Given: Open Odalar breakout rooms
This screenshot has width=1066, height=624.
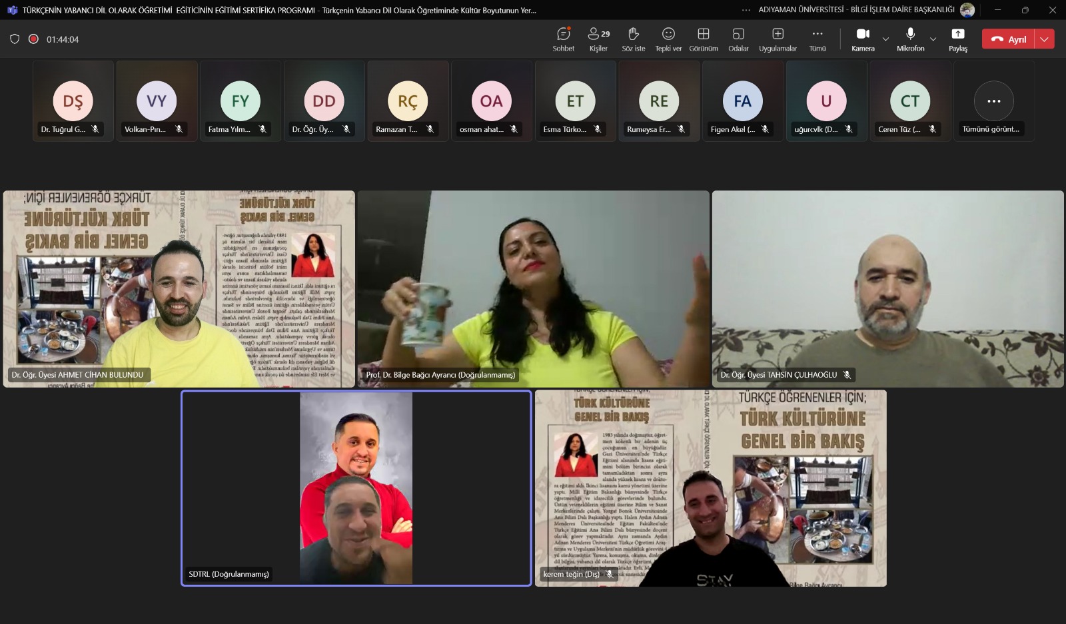Looking at the screenshot, I should 738,39.
